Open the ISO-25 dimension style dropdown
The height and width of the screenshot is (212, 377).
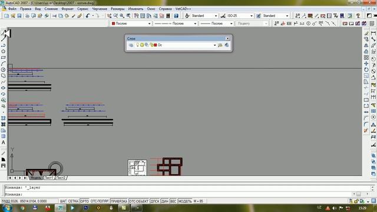(252, 16)
